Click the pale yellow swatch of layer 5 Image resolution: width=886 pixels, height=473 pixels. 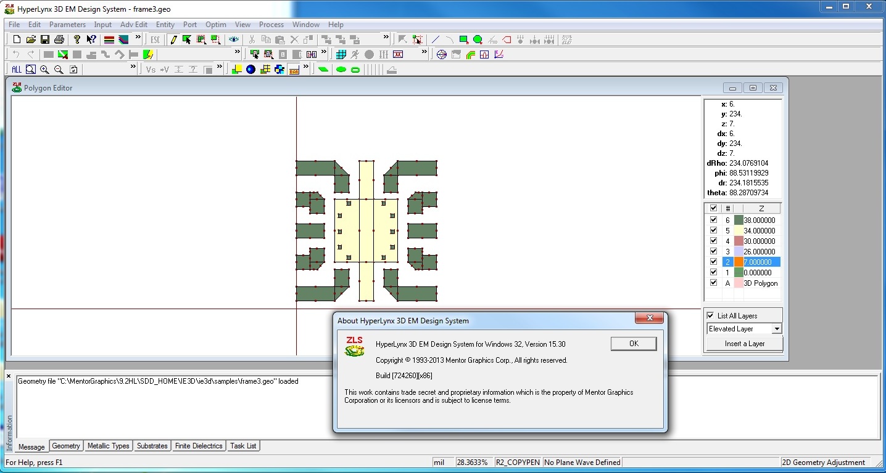(739, 230)
